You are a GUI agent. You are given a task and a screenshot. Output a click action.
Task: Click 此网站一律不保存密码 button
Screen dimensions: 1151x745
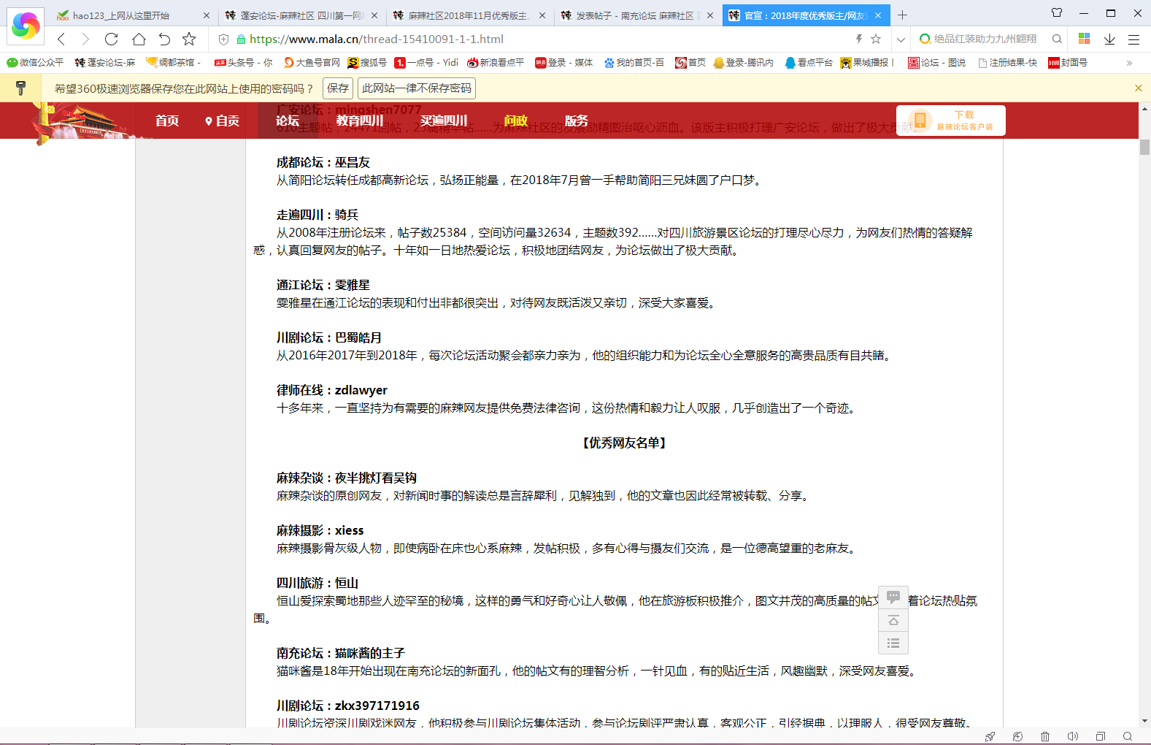(x=417, y=88)
